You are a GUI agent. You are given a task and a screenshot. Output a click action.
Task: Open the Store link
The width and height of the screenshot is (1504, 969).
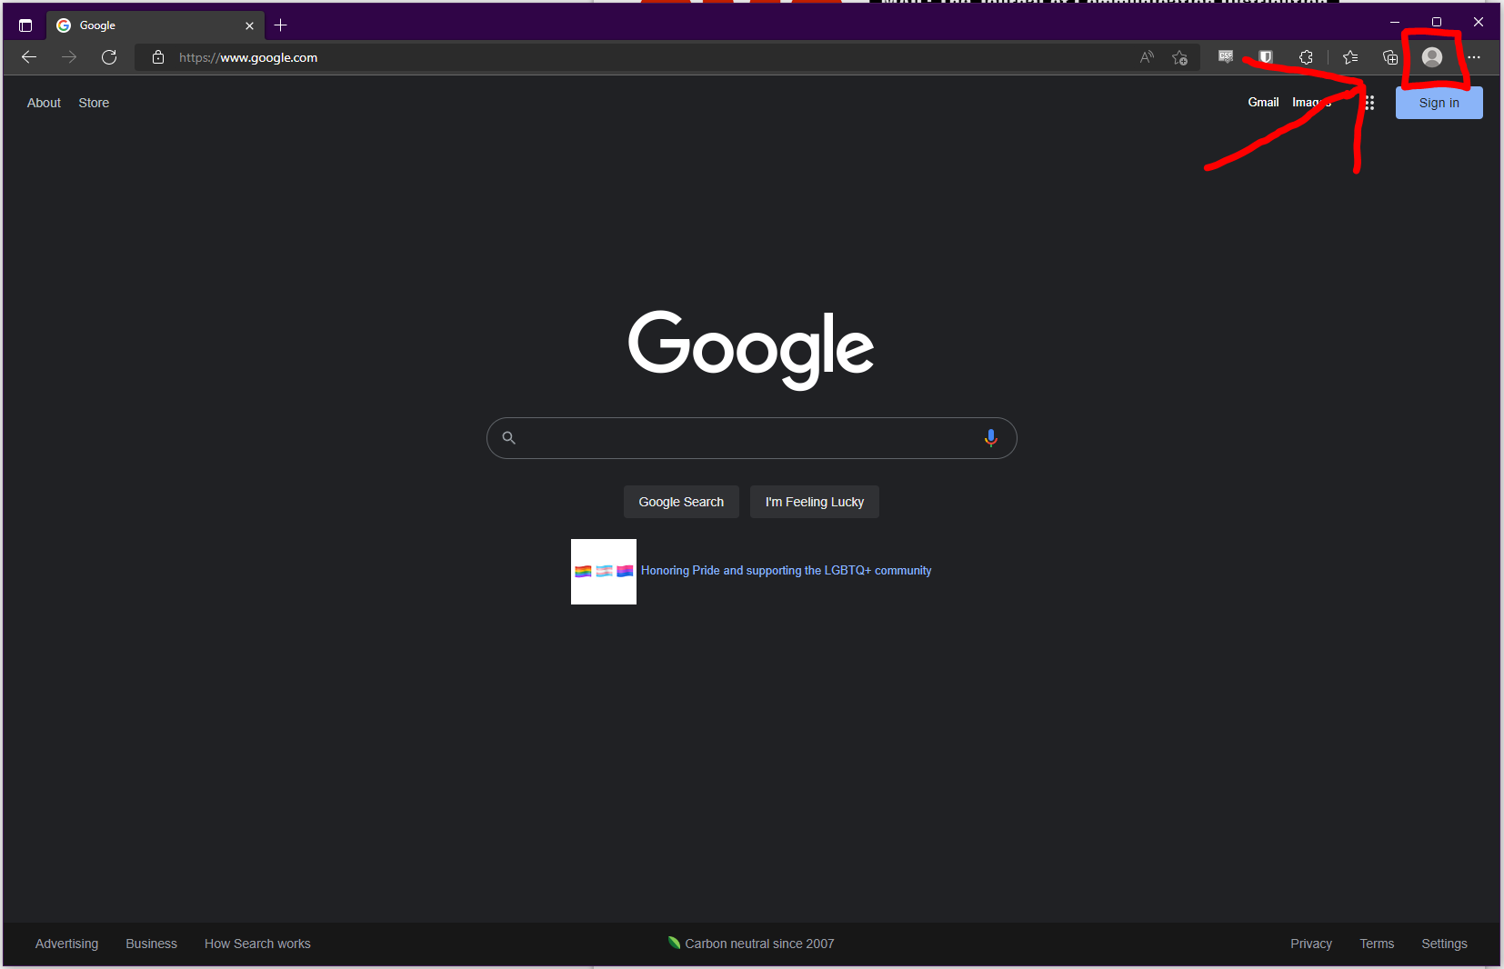[x=94, y=103]
